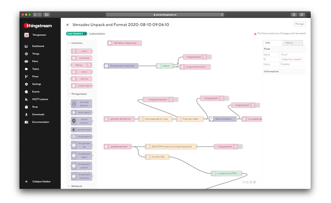Click the Things sidebar icon

[x=26, y=53]
